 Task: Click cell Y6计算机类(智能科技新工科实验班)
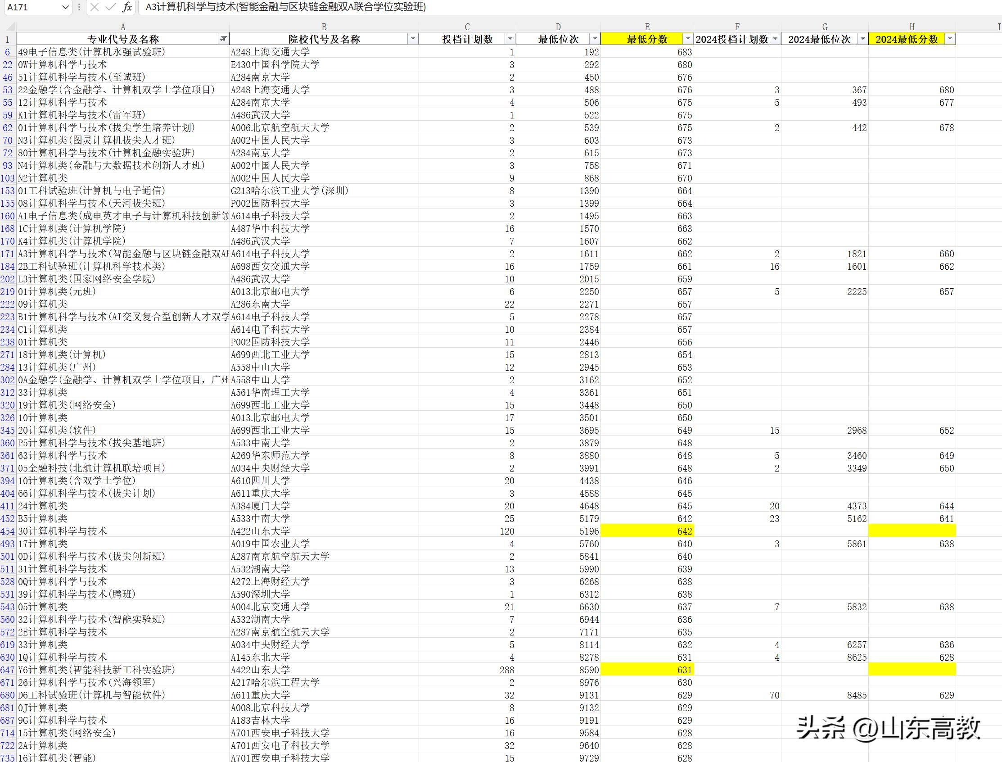point(123,670)
